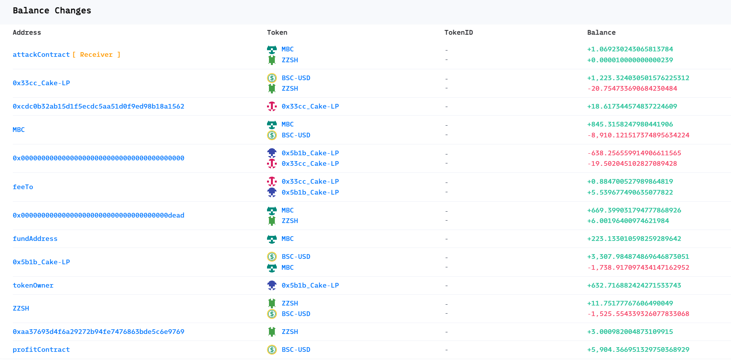This screenshot has width=731, height=360.
Task: Select balance +632.716882424271533743
Action: tap(634, 285)
